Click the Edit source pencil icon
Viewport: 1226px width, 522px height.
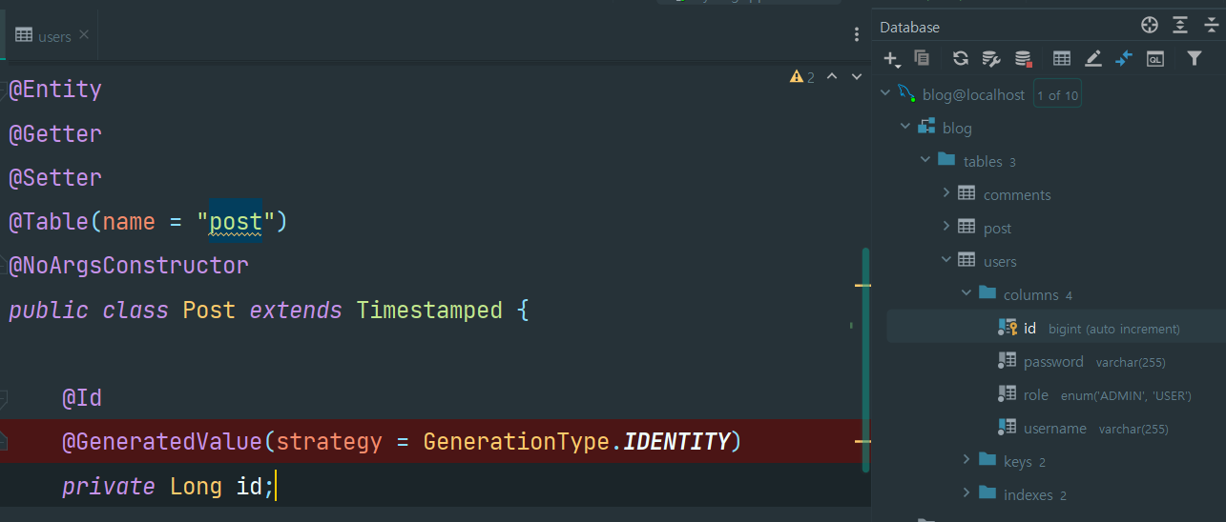click(x=1093, y=58)
